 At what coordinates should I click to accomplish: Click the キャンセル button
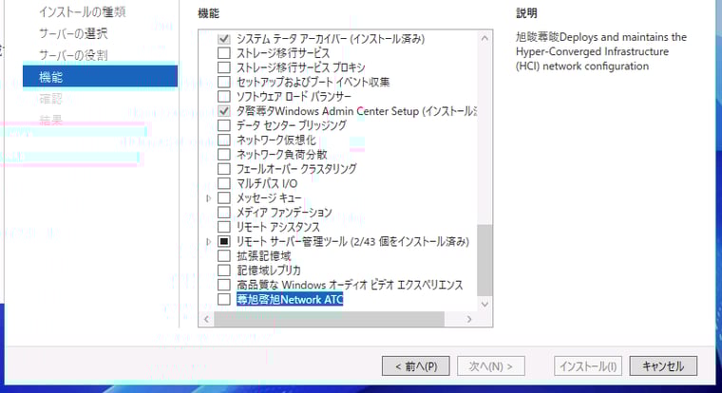click(x=663, y=366)
